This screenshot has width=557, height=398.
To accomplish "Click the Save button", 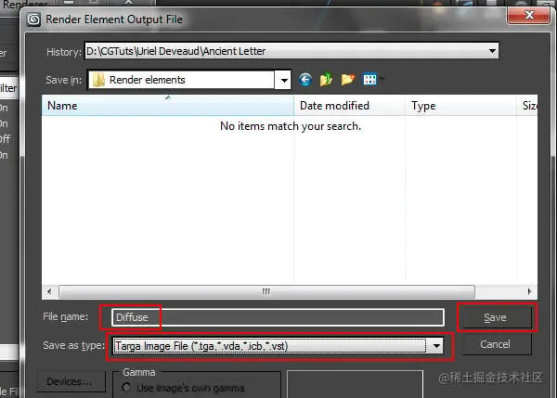I will [x=495, y=317].
